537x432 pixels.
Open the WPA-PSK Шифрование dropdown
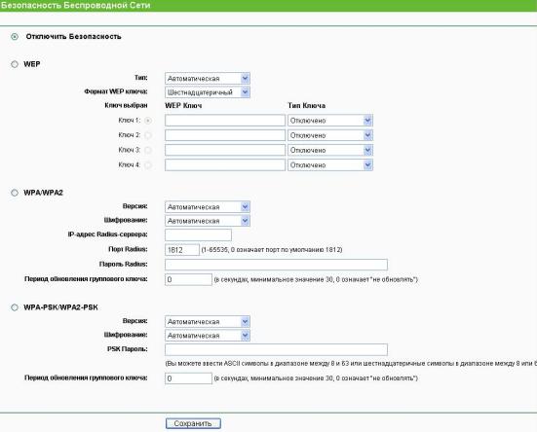(208, 336)
